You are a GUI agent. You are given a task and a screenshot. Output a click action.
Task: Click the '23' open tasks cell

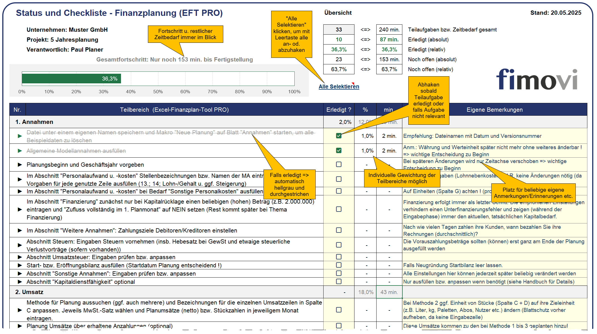339,59
